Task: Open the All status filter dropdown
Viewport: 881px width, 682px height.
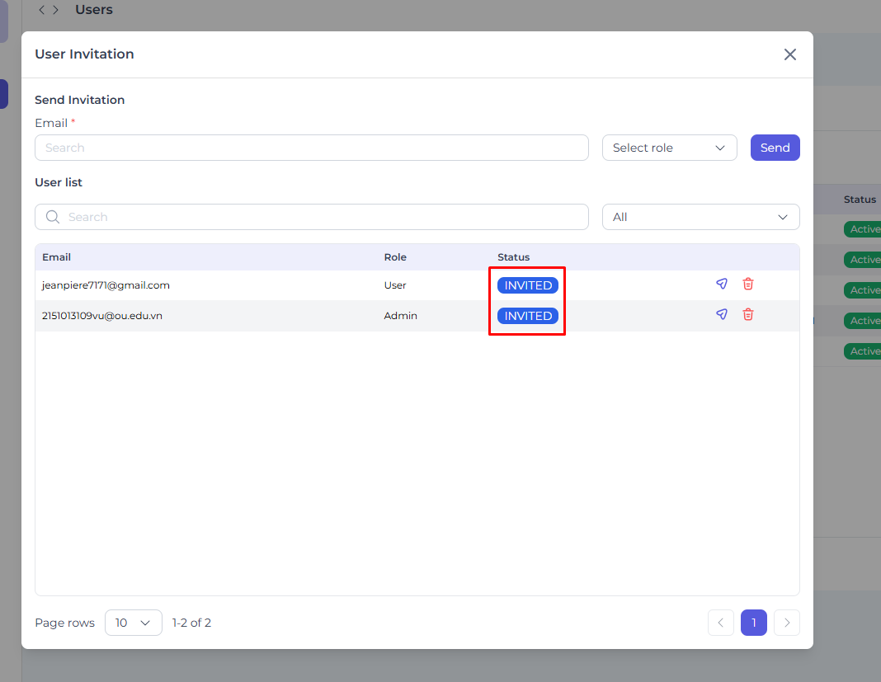Action: point(700,217)
